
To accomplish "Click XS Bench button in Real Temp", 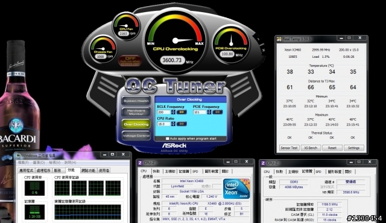I will coord(311,148).
